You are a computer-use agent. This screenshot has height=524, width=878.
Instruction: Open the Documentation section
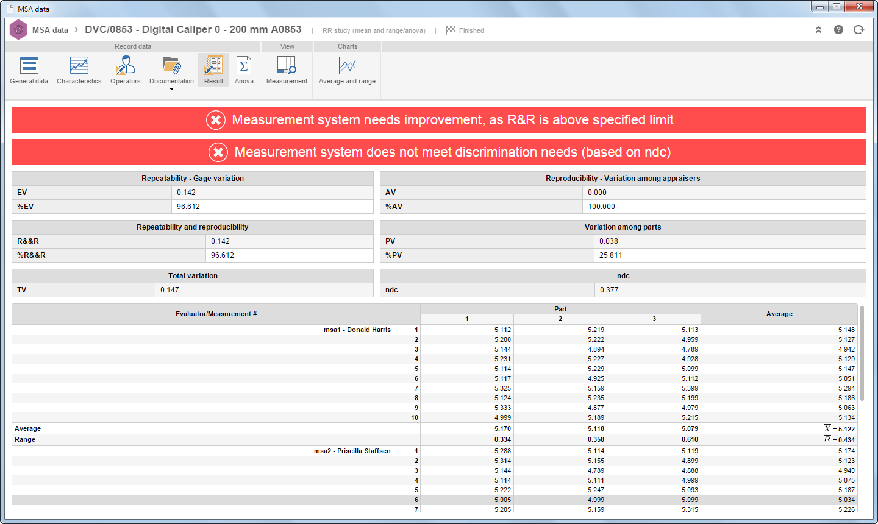171,70
